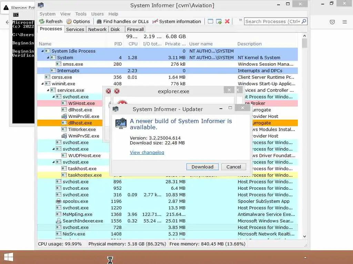
Task: Click the red X terminate icon in toolbar
Action: point(227,21)
